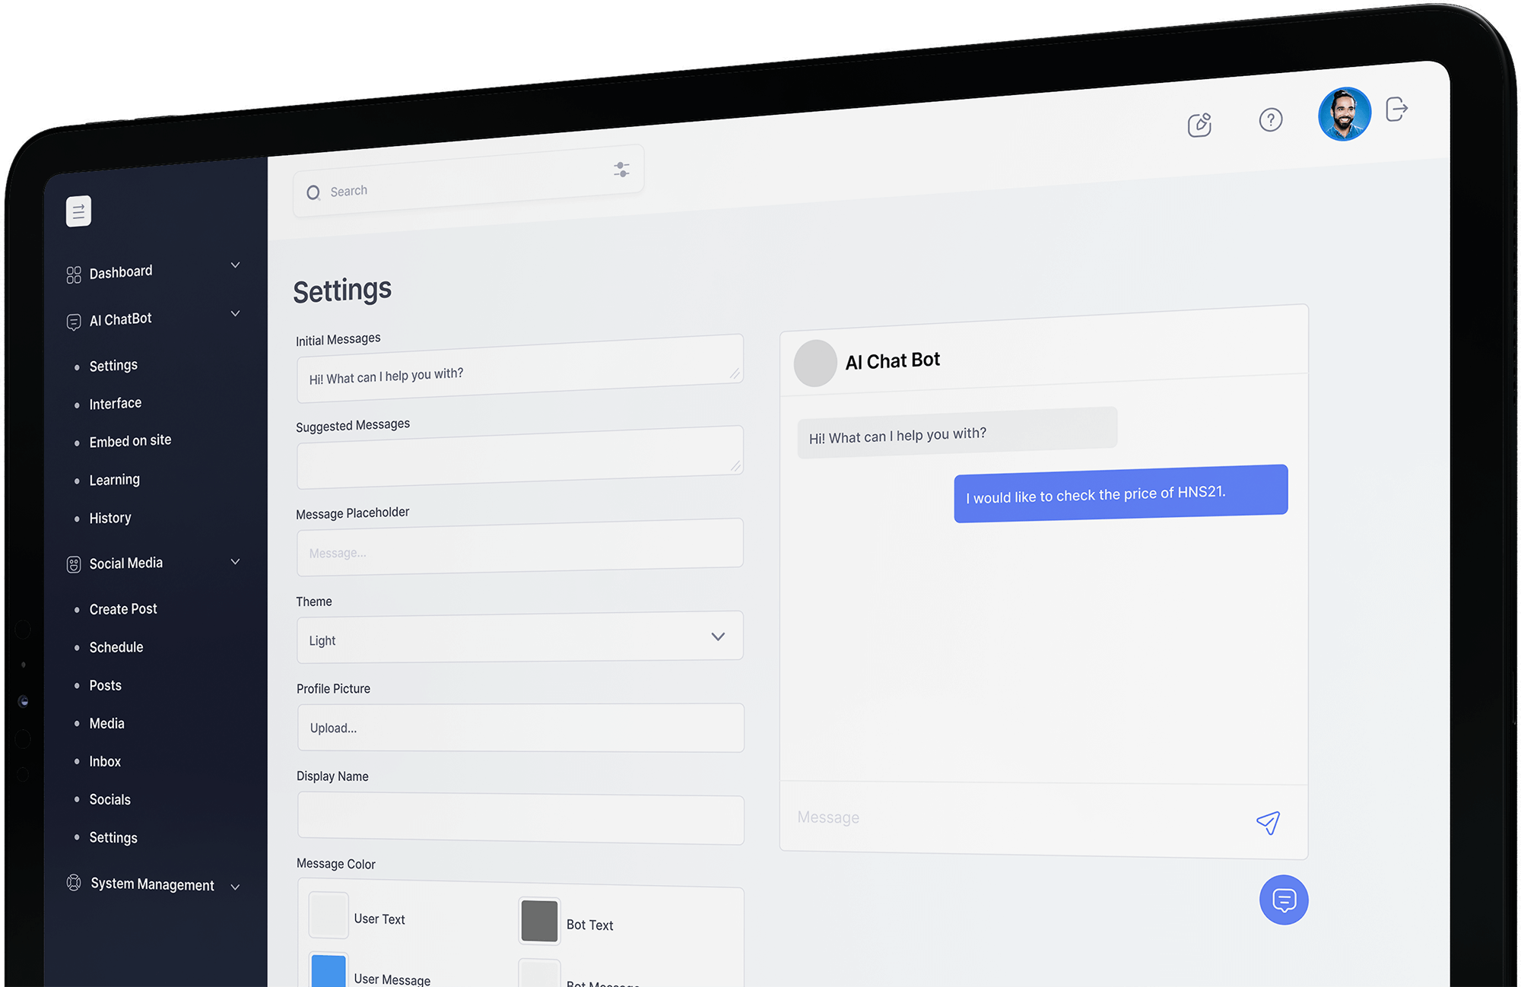Open the user profile avatar

pos(1345,114)
